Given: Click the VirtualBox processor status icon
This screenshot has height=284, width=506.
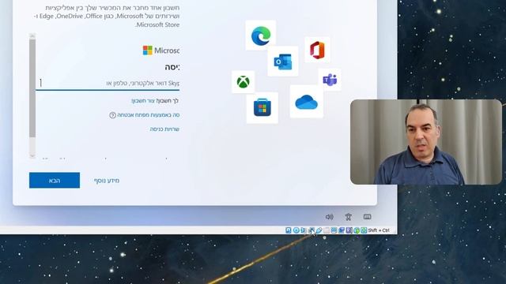Looking at the screenshot, I should click(349, 230).
